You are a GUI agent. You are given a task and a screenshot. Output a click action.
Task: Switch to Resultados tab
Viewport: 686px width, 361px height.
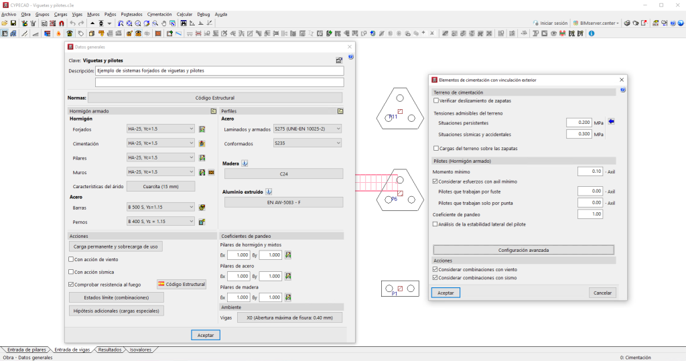(110, 350)
